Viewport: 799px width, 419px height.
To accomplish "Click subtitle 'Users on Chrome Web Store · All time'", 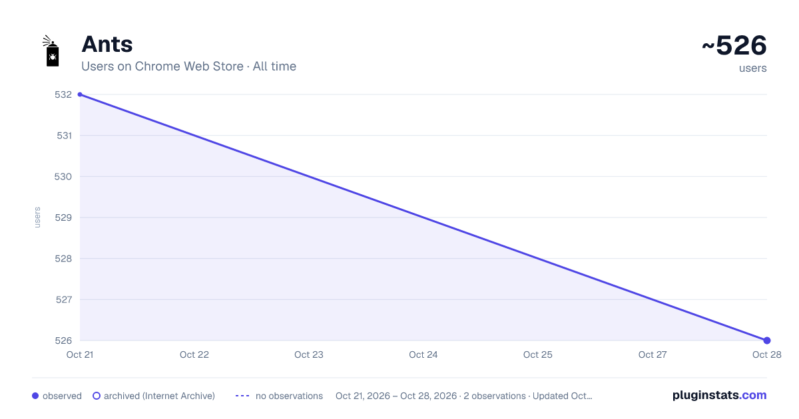I will coord(188,67).
